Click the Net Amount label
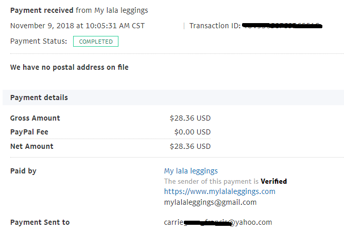The width and height of the screenshot is (344, 233). (x=32, y=146)
